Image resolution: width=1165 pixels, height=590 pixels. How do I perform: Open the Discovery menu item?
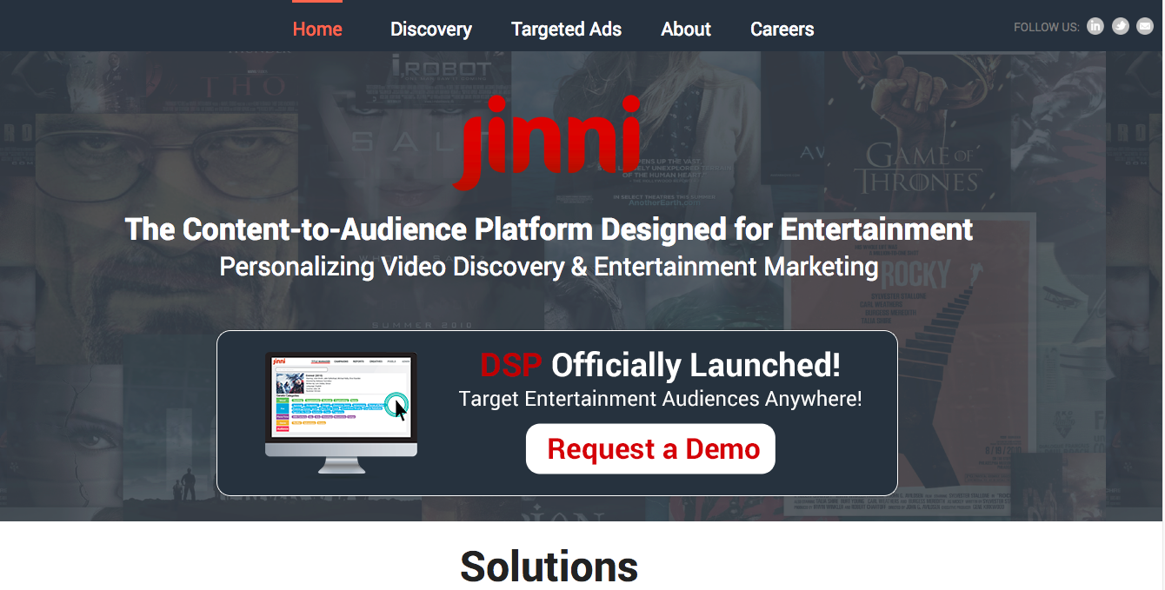pyautogui.click(x=430, y=29)
